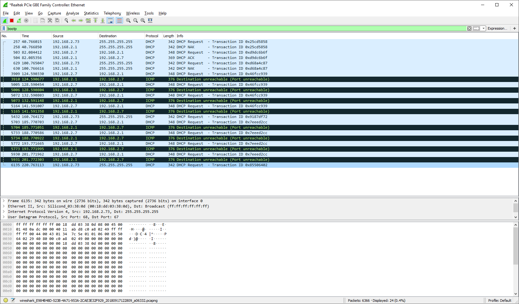This screenshot has width=519, height=304.
Task: Click the resize columns to fit icon
Action: pyautogui.click(x=150, y=20)
